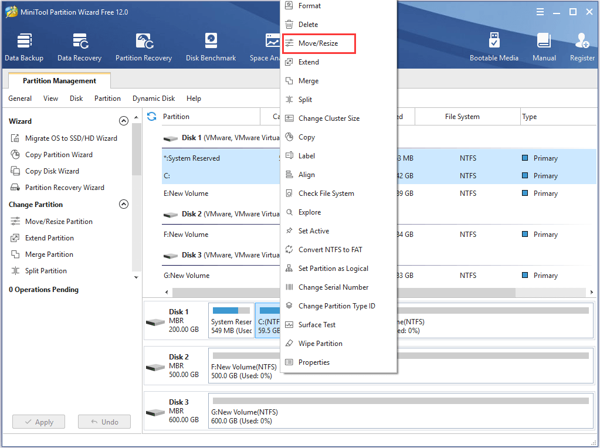Launch the Data Recovery tool
This screenshot has height=448, width=600.
click(x=80, y=47)
